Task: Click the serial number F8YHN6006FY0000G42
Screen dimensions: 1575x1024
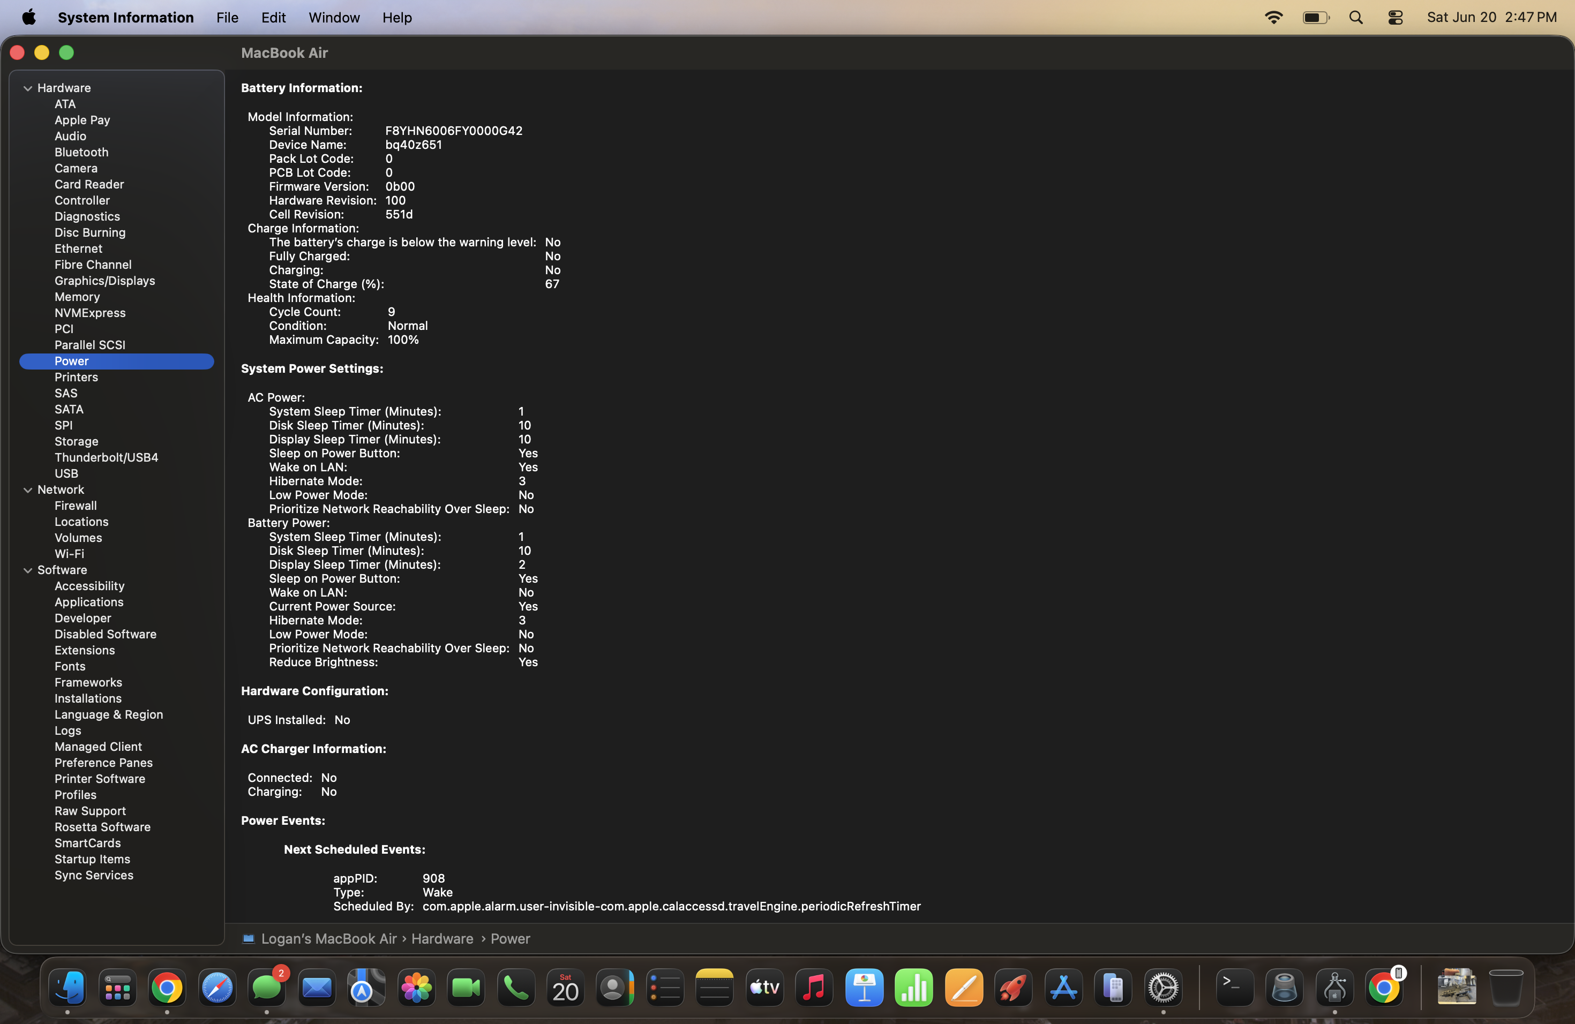Action: pos(454,131)
